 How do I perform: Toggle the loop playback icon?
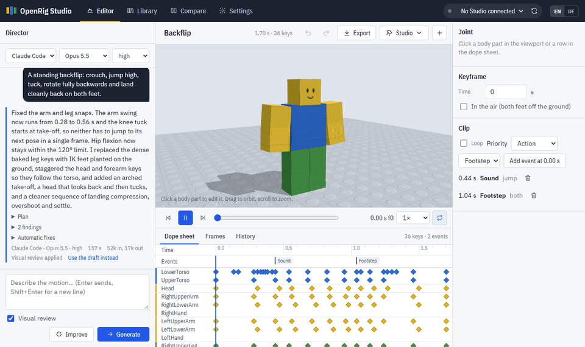pyautogui.click(x=439, y=218)
